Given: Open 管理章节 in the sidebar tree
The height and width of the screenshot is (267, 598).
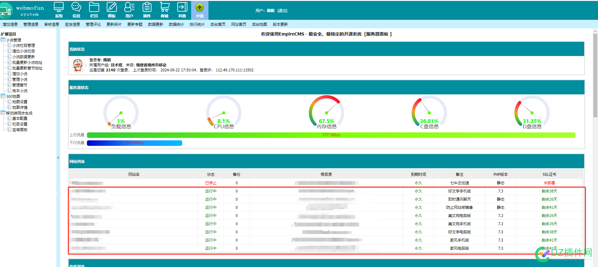Looking at the screenshot, I should 20,85.
